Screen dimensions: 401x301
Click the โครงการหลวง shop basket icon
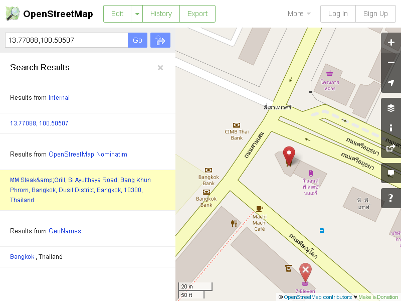click(x=329, y=73)
